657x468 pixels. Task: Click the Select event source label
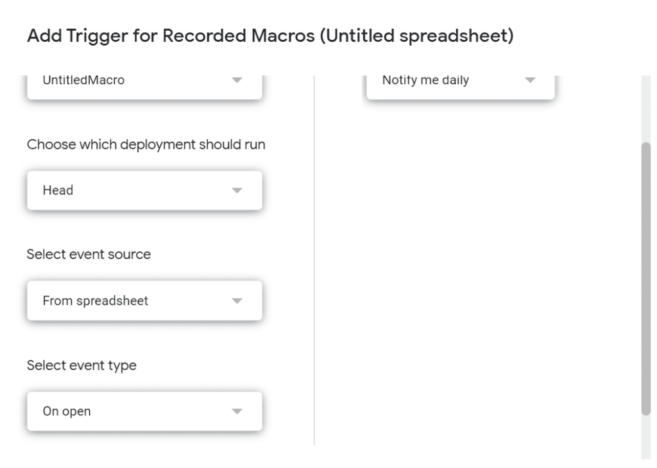[88, 254]
